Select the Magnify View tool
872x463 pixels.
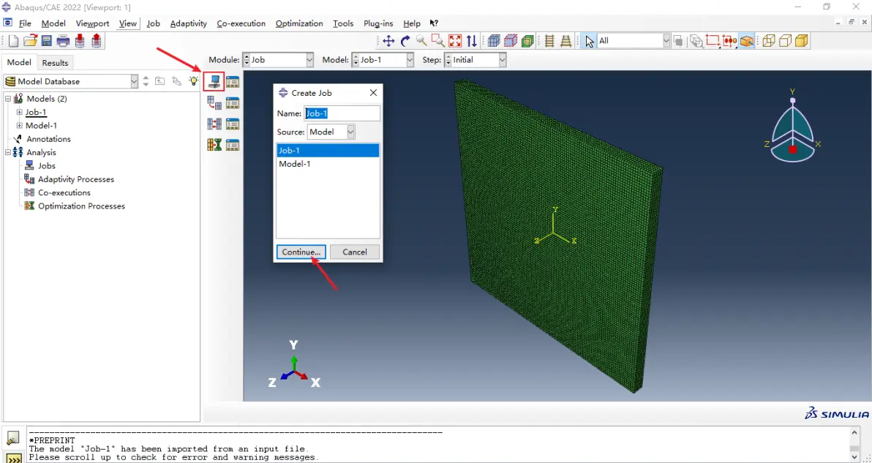click(421, 40)
